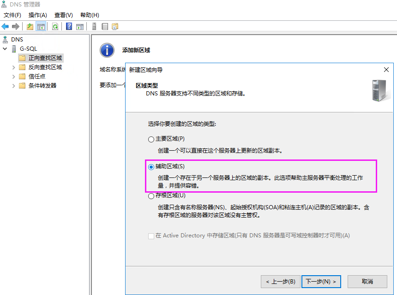Open help with the question mark icon
The width and height of the screenshot is (397, 295).
click(69, 26)
